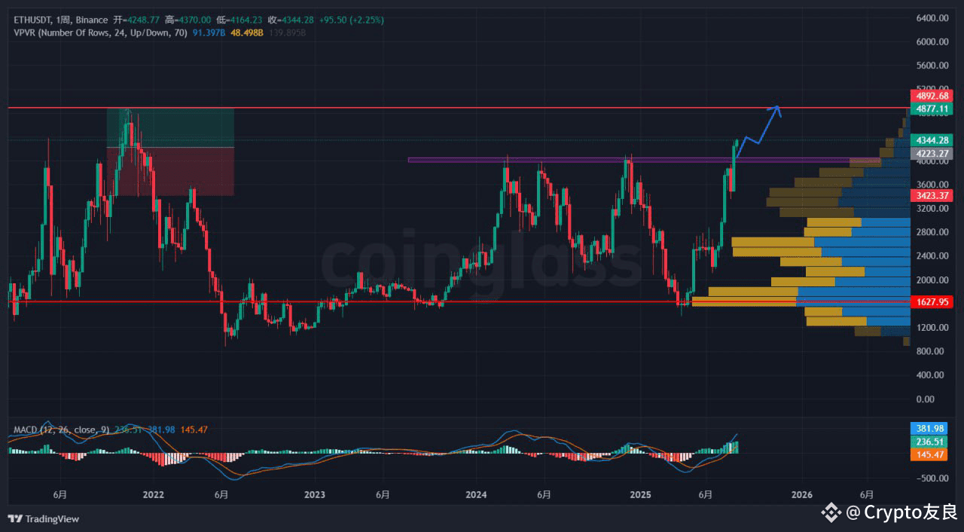Screen dimensions: 964x532
Task: Select the green long-position profit box
Action: 170,127
